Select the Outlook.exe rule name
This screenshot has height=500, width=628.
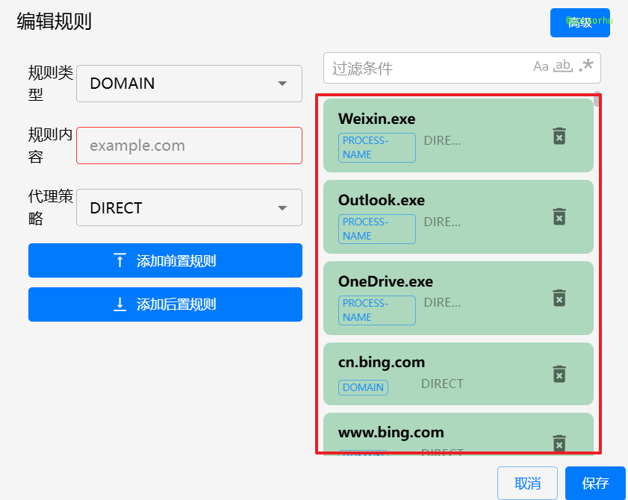click(382, 200)
